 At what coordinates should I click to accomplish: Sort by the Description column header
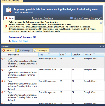click(23, 55)
